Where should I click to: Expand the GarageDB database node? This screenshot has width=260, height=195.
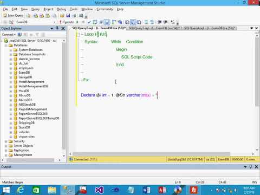coord(11,77)
